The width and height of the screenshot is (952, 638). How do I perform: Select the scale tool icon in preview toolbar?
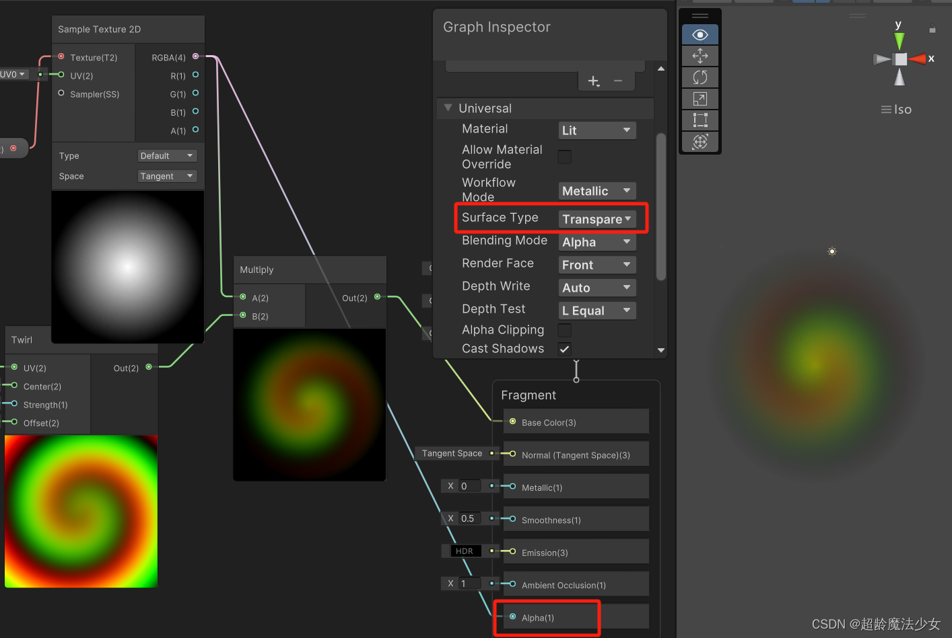coord(700,99)
